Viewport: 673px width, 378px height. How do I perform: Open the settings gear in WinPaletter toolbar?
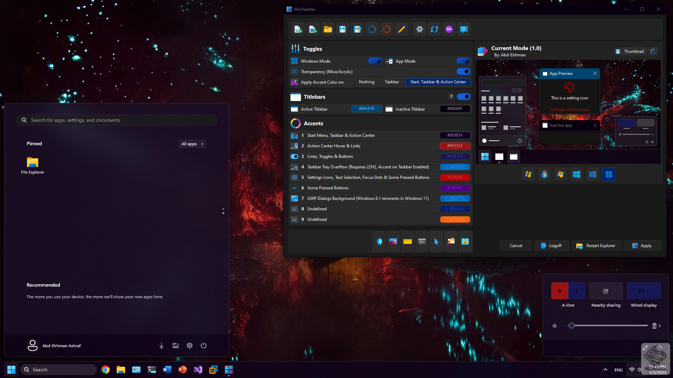point(420,29)
